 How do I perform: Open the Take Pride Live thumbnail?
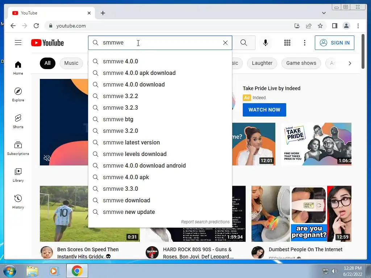point(316,144)
